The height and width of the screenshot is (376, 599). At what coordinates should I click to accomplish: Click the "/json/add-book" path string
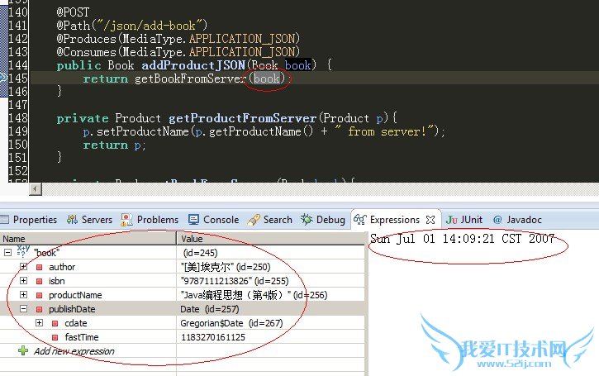click(150, 26)
